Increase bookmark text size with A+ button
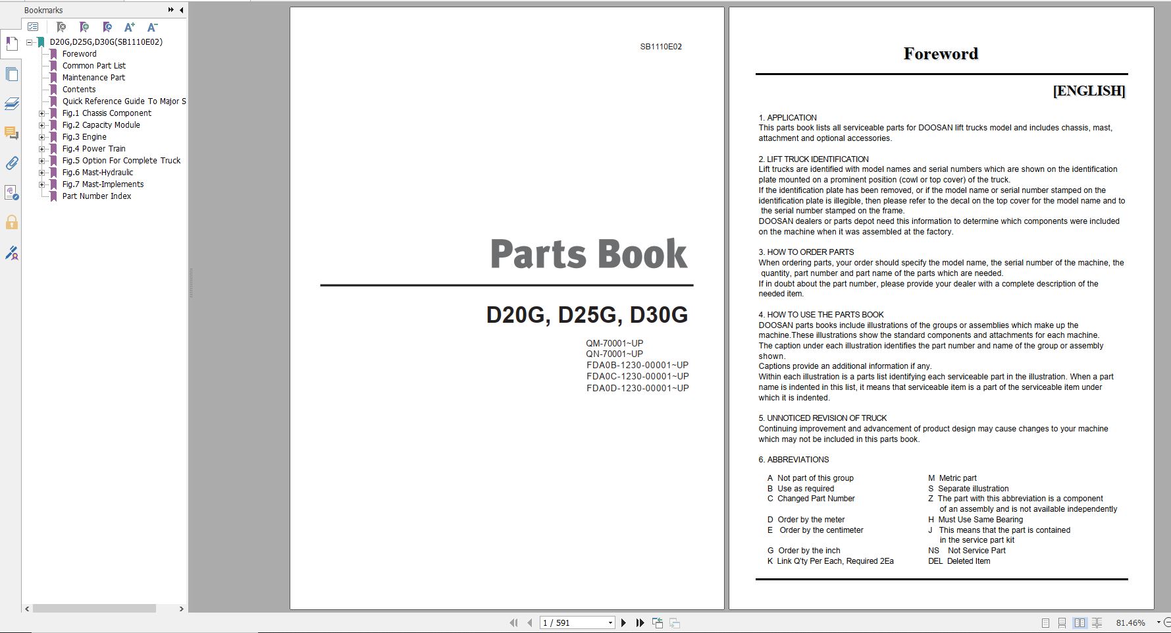The height and width of the screenshot is (633, 1171). pyautogui.click(x=129, y=27)
